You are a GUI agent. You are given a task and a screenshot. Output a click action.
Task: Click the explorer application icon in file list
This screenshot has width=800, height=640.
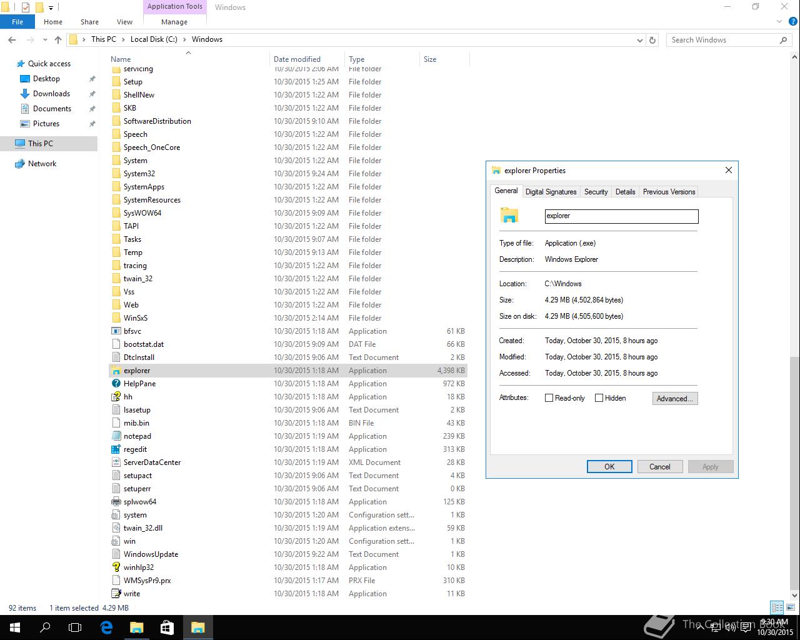(x=116, y=371)
